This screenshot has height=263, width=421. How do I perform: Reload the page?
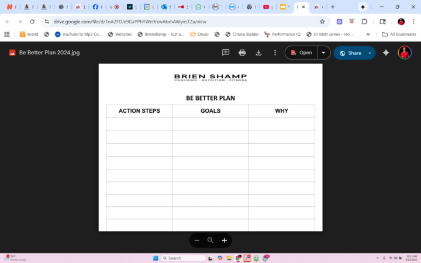[x=32, y=22]
